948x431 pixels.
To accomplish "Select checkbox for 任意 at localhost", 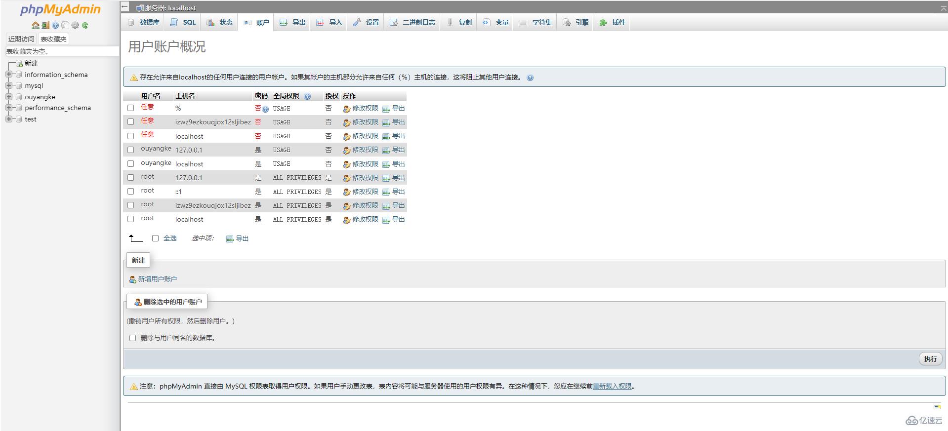I will 131,136.
